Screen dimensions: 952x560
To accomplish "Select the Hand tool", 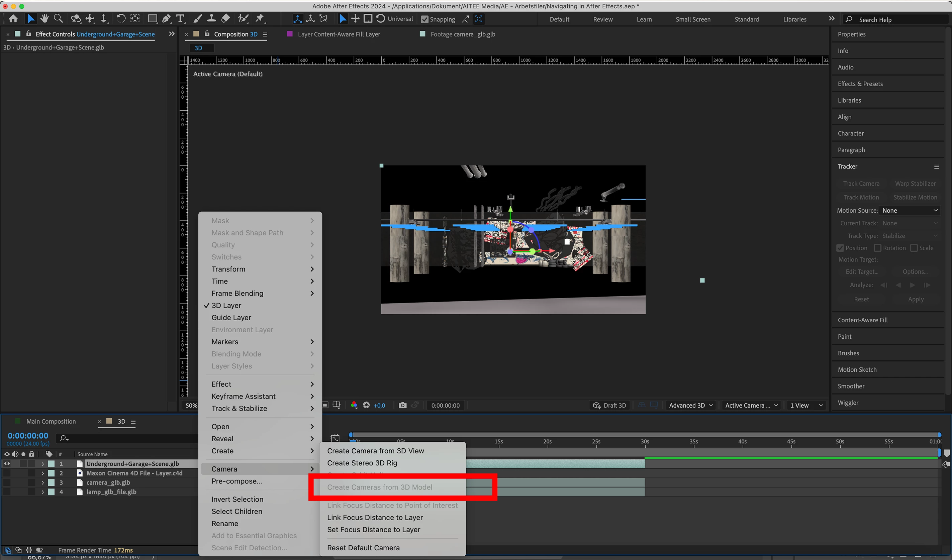I will [x=44, y=18].
